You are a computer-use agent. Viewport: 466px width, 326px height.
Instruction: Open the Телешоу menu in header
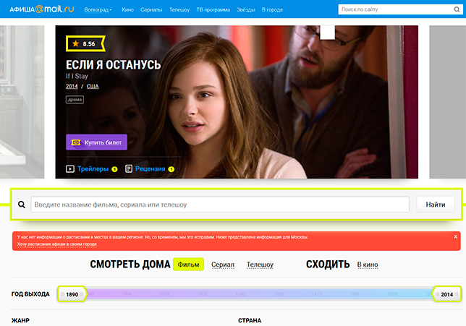click(x=179, y=10)
